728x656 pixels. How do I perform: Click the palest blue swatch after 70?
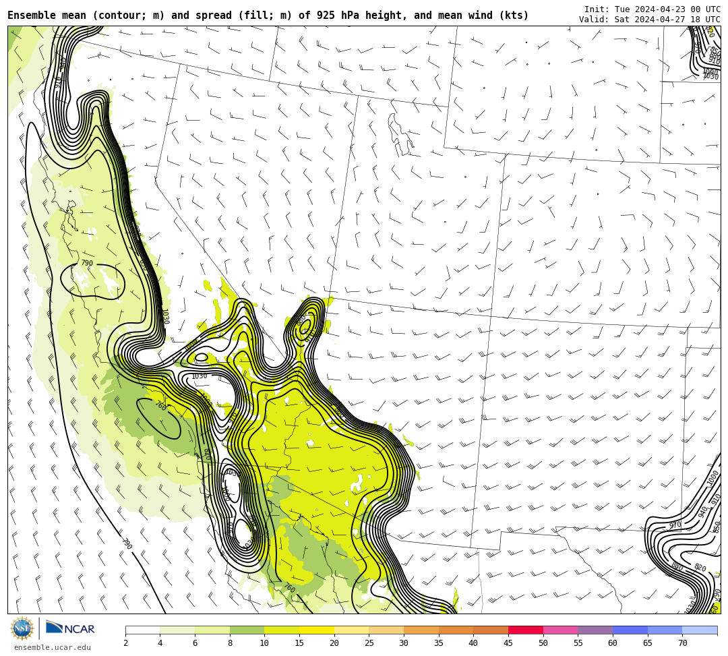(x=700, y=630)
